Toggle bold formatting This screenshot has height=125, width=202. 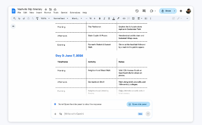(100, 18)
